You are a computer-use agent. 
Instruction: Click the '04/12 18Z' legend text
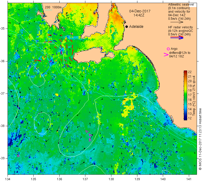click(x=176, y=56)
